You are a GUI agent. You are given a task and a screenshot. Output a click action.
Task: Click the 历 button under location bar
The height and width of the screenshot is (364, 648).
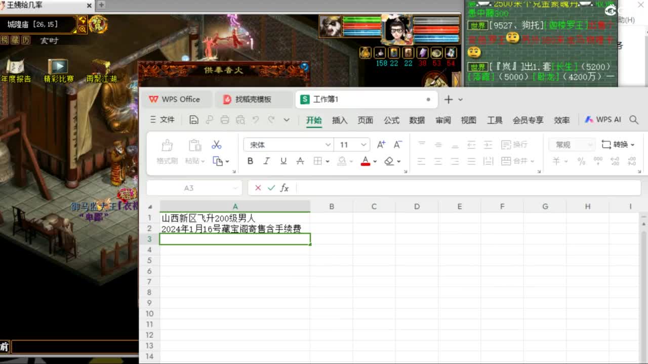pos(26,40)
